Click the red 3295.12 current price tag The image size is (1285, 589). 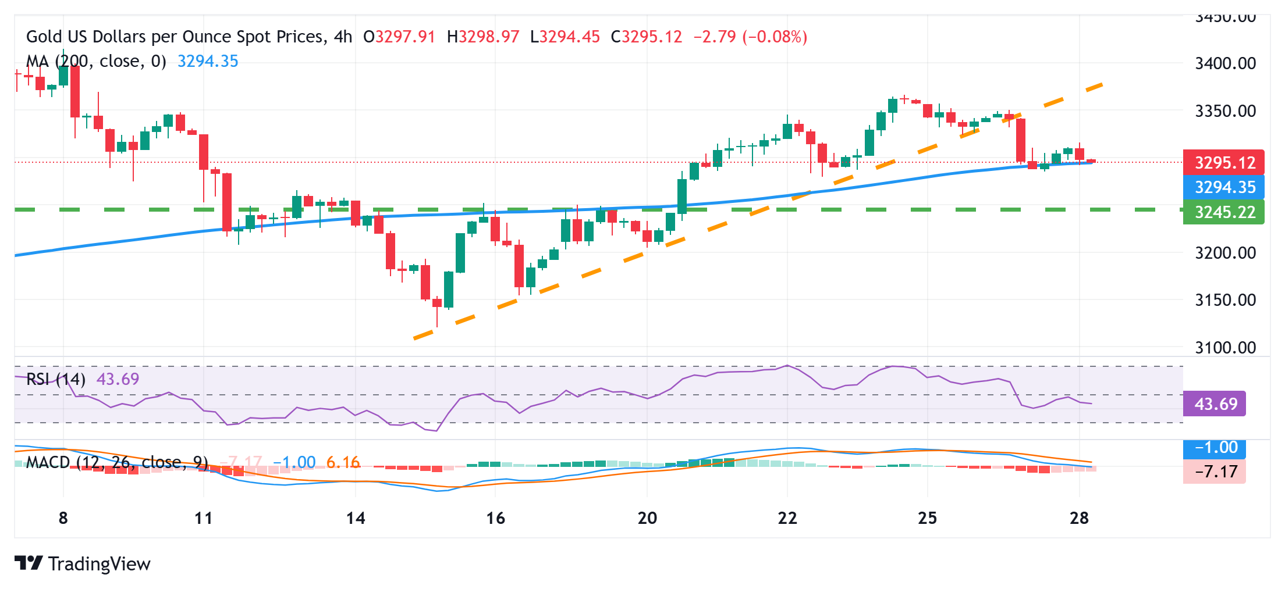click(1223, 162)
